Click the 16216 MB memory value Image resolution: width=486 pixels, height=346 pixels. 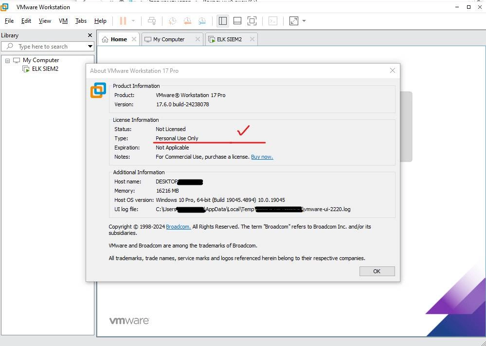pyautogui.click(x=168, y=191)
